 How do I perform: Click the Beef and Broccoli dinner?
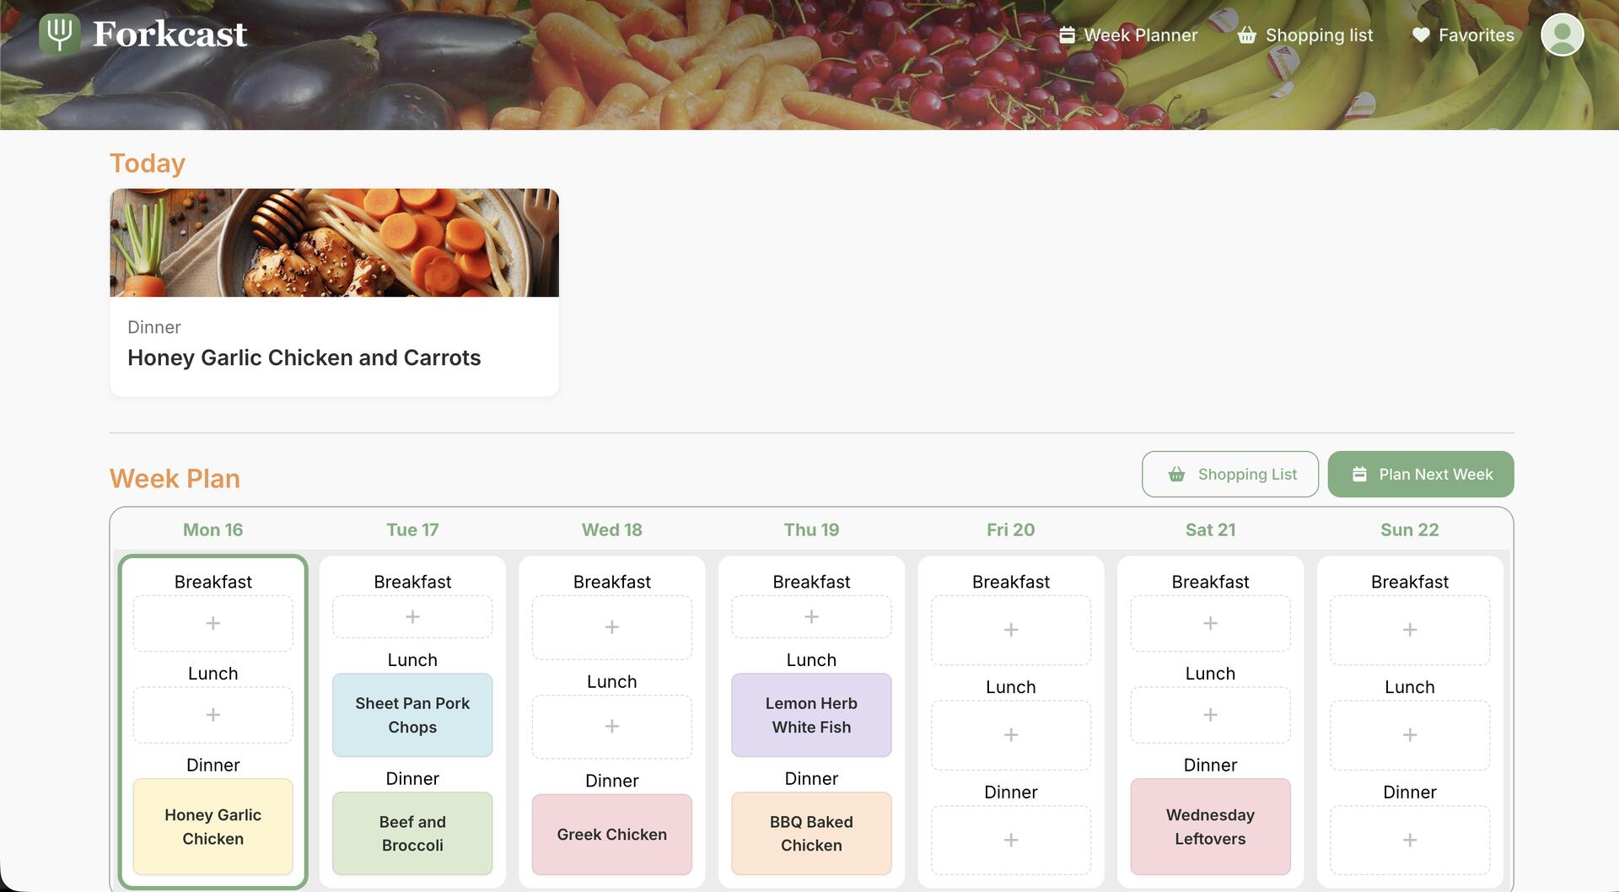click(x=412, y=833)
